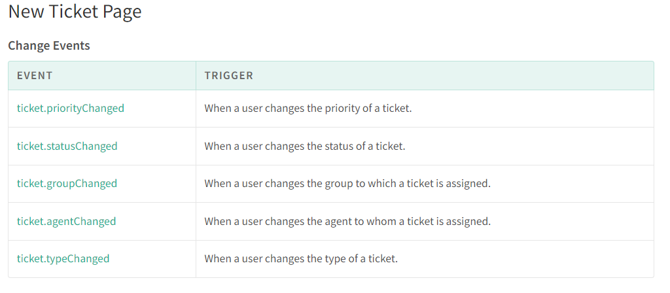This screenshot has width=670, height=293.
Task: Click the Change Events section heading
Action: coord(49,45)
